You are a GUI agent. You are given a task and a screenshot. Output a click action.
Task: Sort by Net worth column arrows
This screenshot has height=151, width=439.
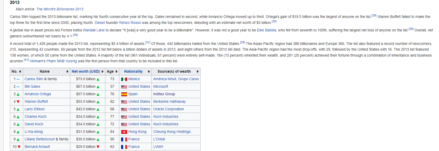tap(102, 72)
